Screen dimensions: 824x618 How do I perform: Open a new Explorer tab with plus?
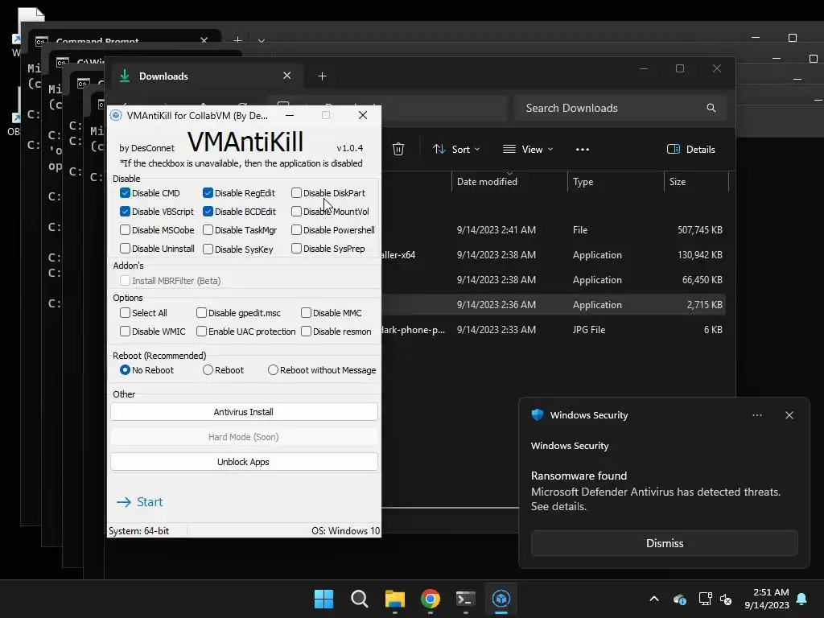[322, 76]
